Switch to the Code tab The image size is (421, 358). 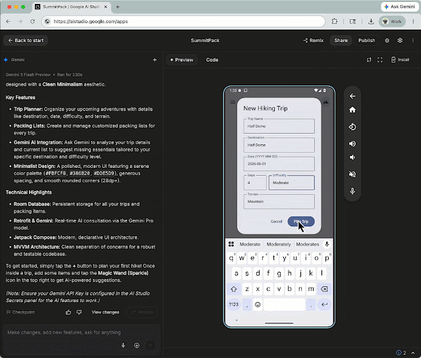pos(212,60)
